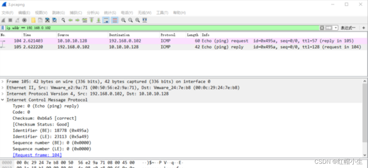Open the 分析(A) menu
The image size is (368, 168).
(93, 13)
